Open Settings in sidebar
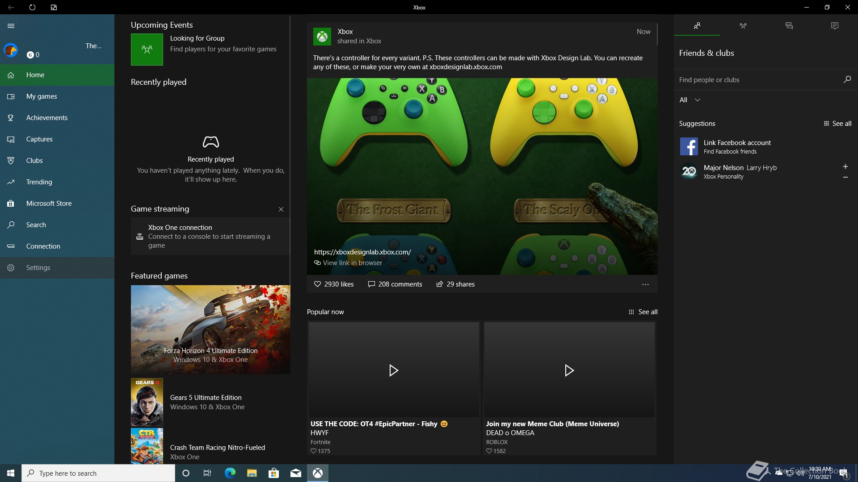This screenshot has width=858, height=482. 57,268
